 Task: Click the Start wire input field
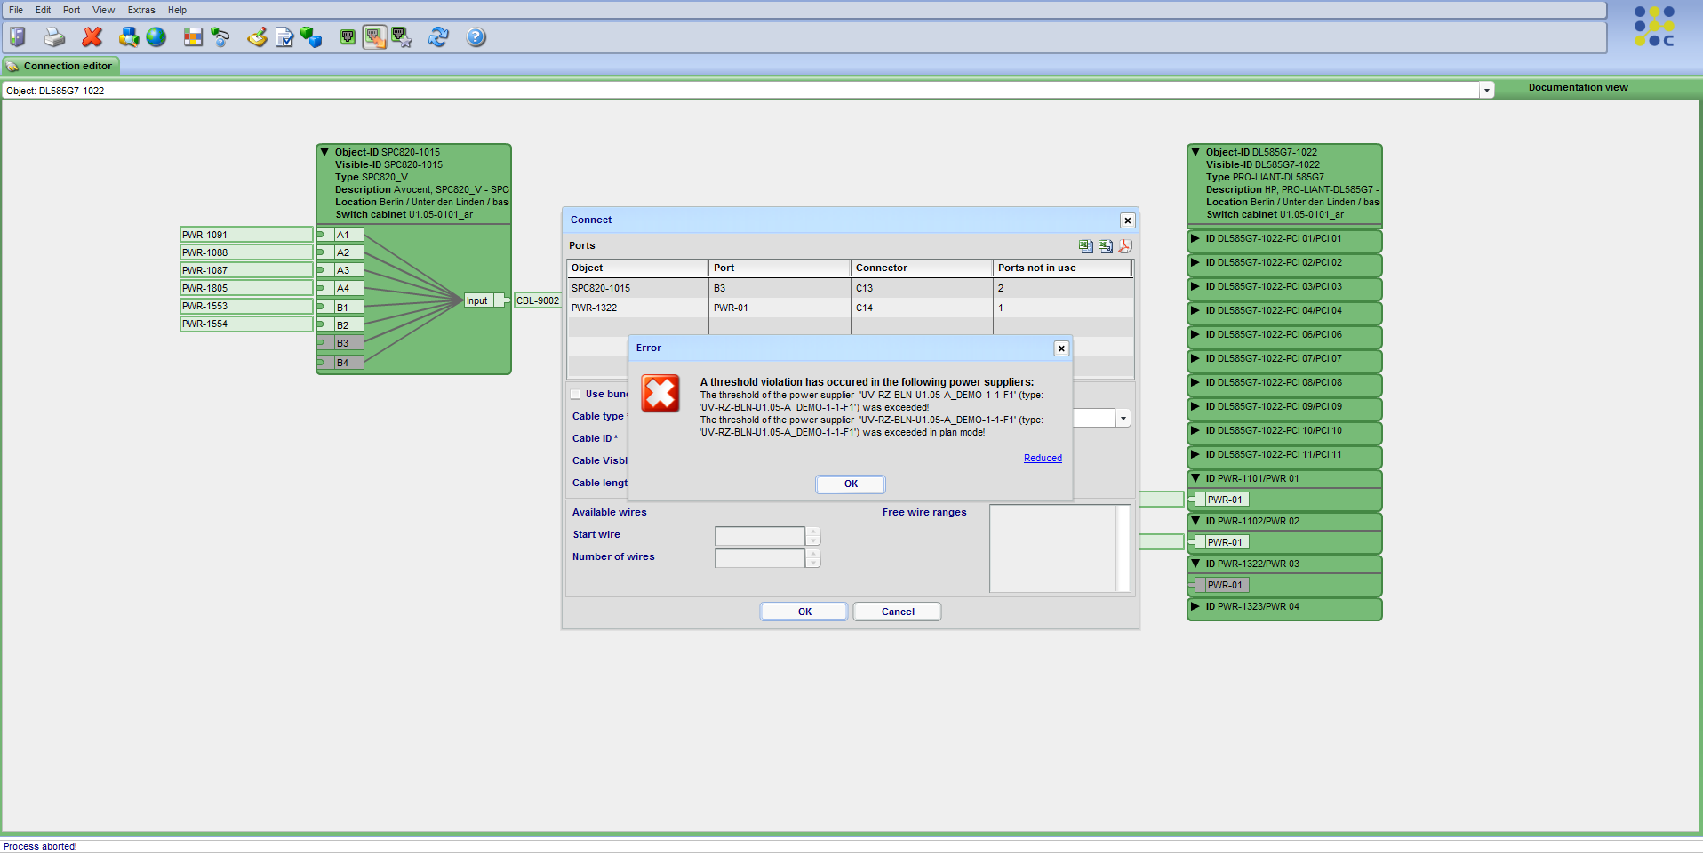click(760, 535)
